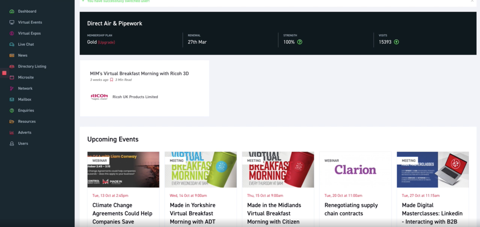Open Climate Change Agreements event title
This screenshot has width=480, height=227.
(x=122, y=213)
